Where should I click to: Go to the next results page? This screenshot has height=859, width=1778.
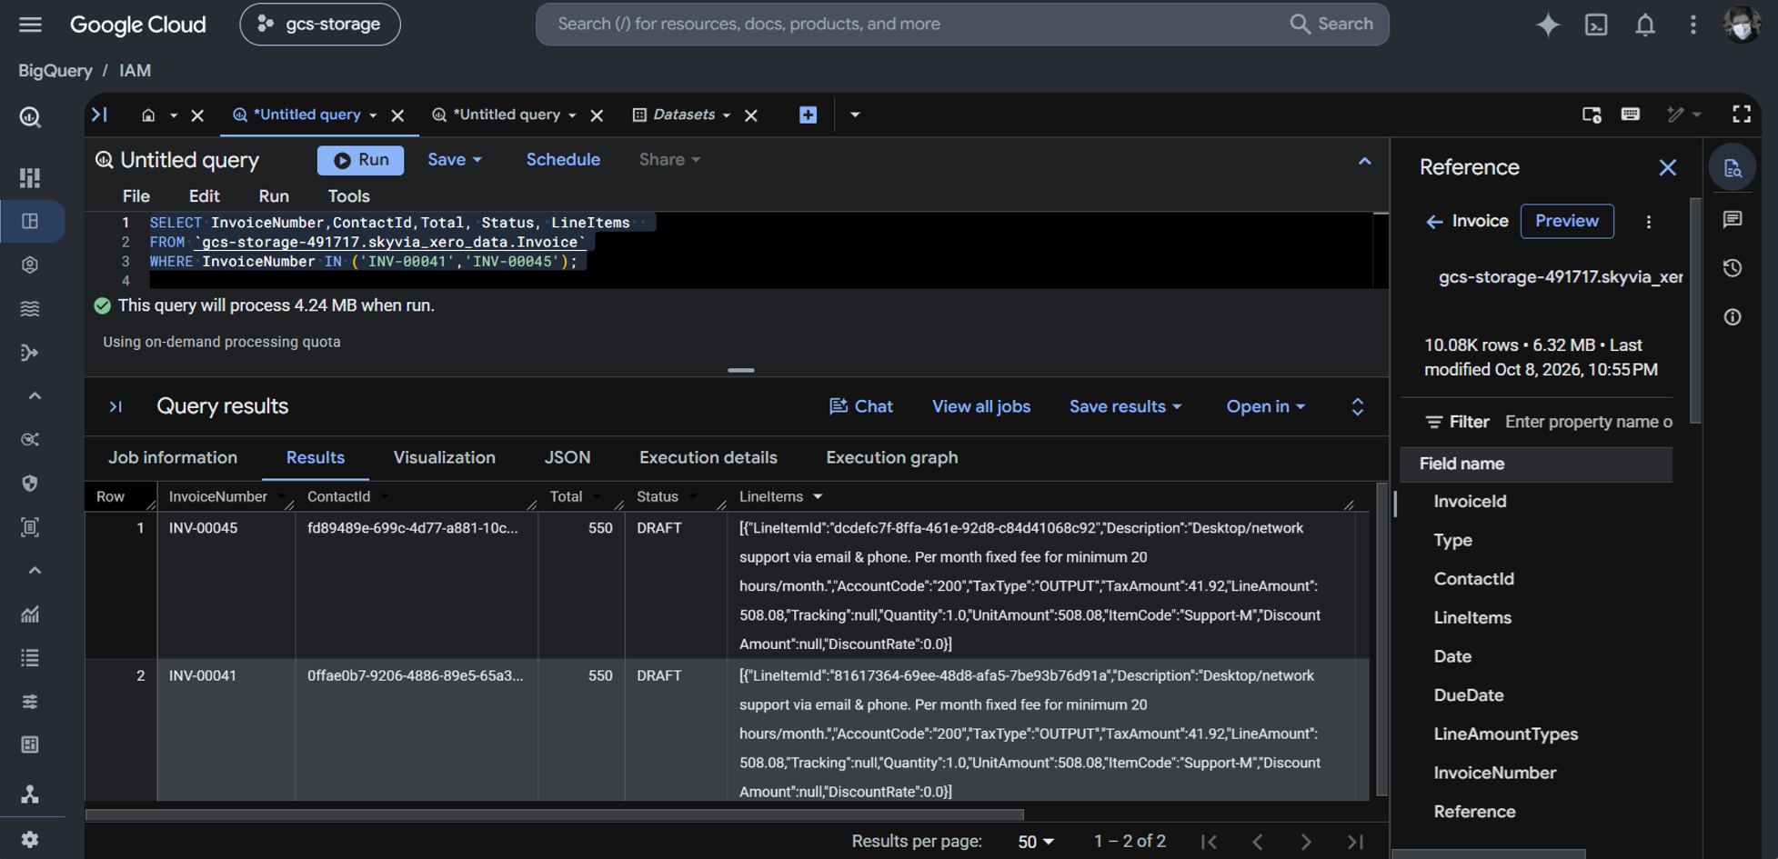coord(1305,842)
